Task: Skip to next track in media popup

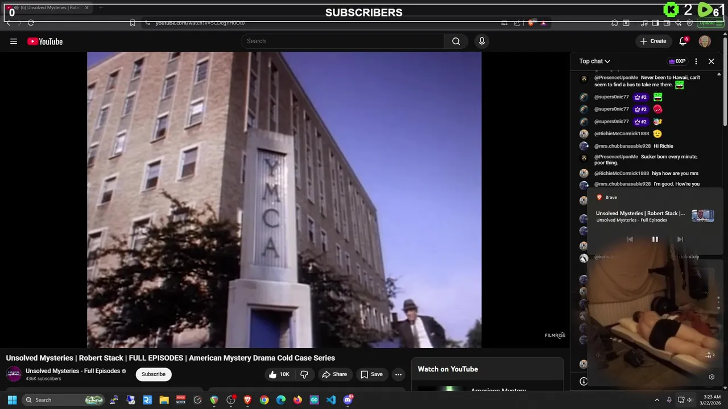Action: pyautogui.click(x=680, y=239)
